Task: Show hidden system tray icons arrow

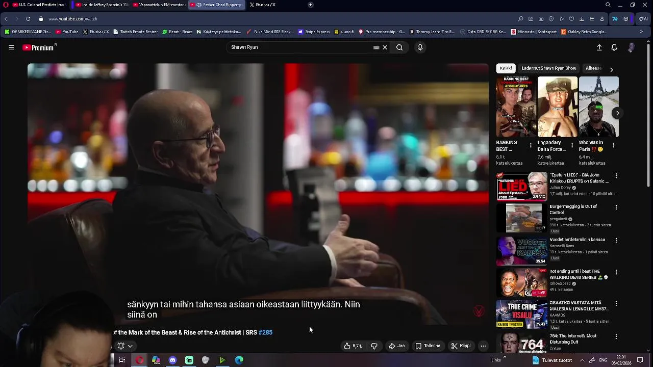Action: pos(582,360)
